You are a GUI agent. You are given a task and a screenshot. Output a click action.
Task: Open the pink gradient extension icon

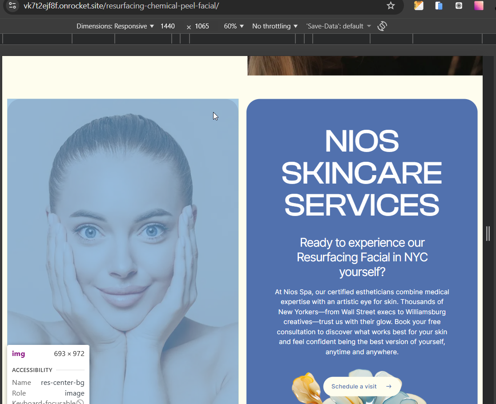[x=479, y=6]
